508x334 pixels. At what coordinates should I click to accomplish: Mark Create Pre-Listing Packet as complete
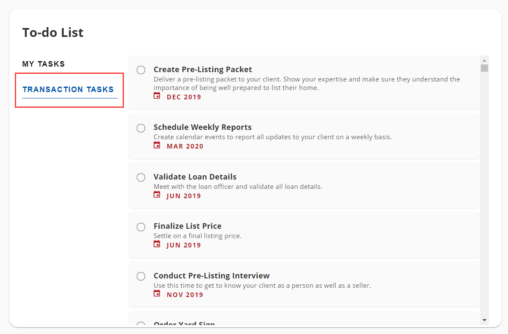[141, 70]
